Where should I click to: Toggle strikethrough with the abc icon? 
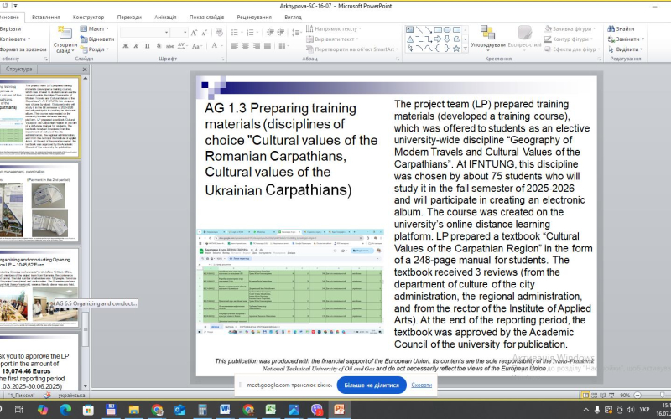[169, 46]
